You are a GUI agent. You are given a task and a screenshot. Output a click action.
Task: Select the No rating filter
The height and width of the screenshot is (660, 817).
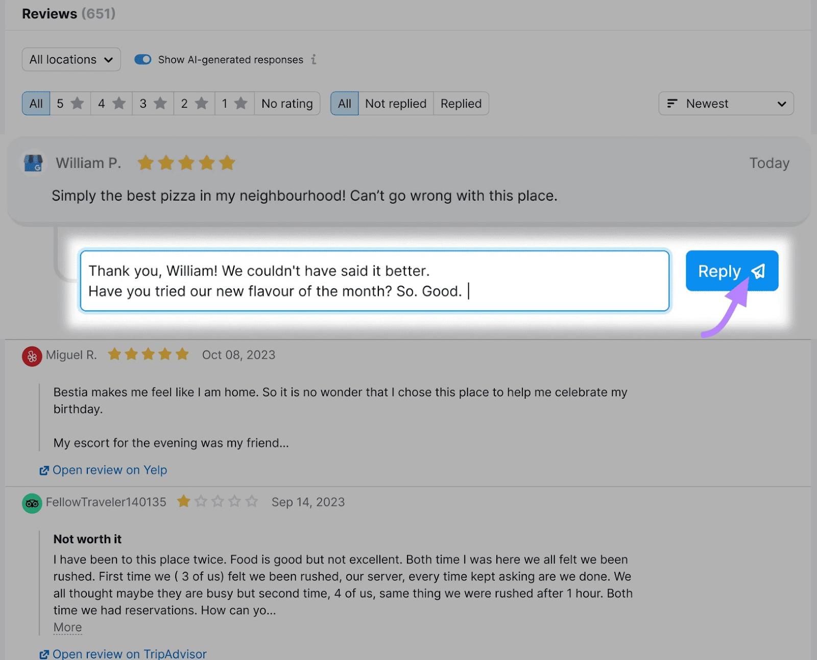click(287, 104)
